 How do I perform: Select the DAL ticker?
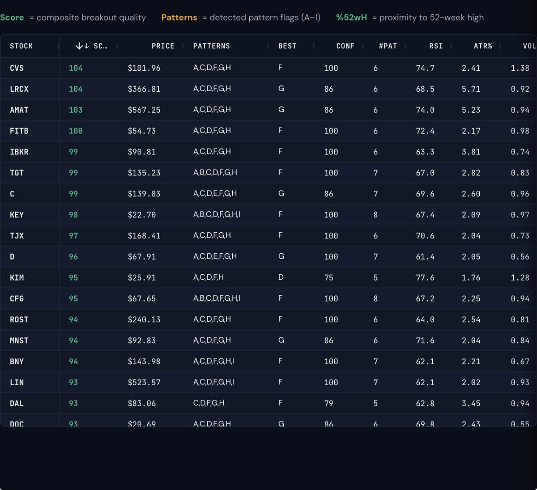[17, 404]
